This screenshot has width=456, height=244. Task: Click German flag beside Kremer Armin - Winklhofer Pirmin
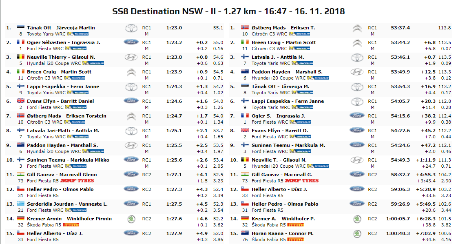click(x=20, y=218)
